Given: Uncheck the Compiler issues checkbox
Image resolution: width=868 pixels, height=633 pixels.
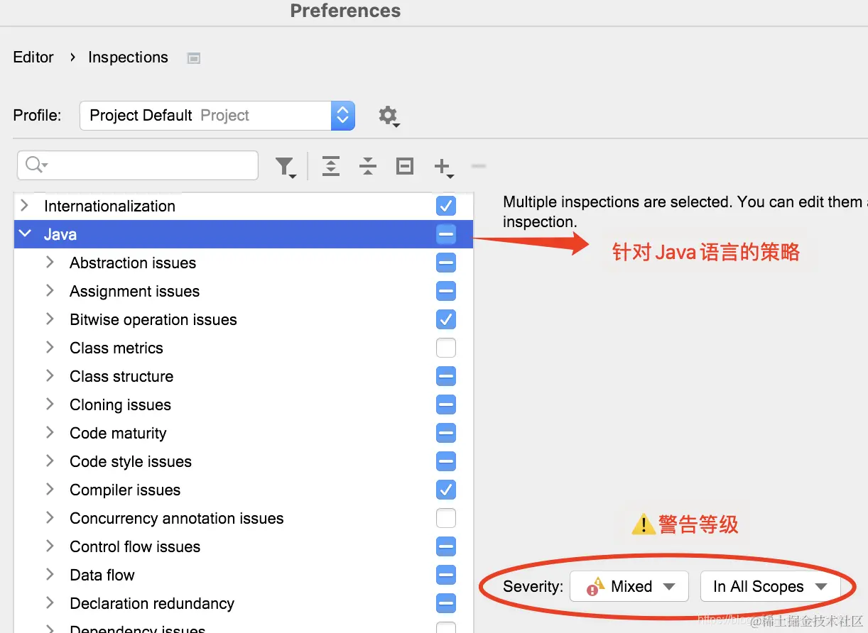Looking at the screenshot, I should click(x=446, y=490).
